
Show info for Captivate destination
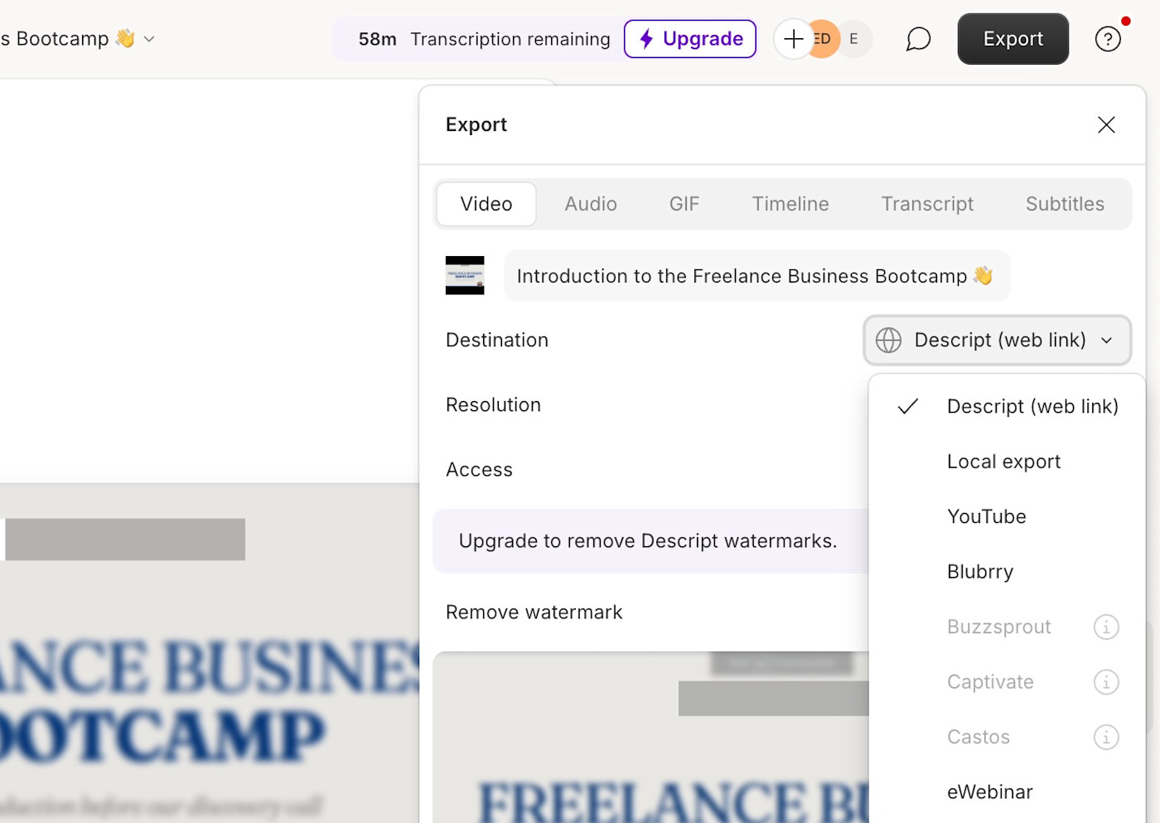(x=1106, y=682)
